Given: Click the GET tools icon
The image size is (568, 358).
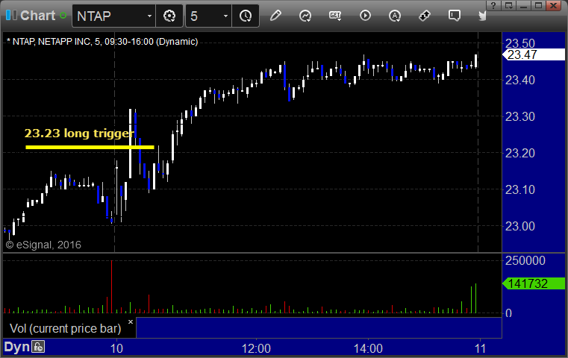Looking at the screenshot, I should point(335,16).
